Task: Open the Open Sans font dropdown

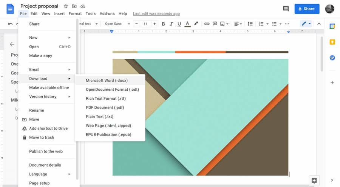Action: point(117,24)
